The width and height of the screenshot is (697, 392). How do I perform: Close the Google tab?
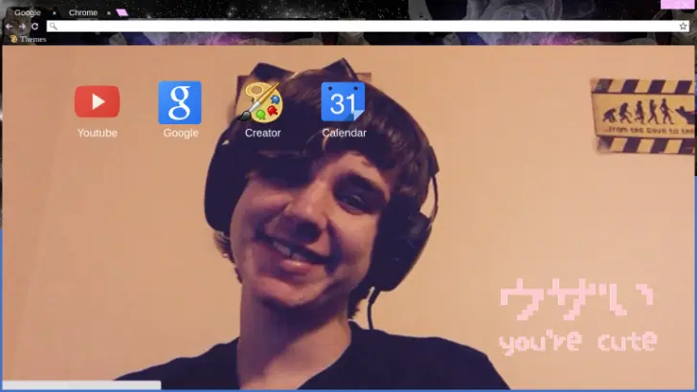[54, 12]
